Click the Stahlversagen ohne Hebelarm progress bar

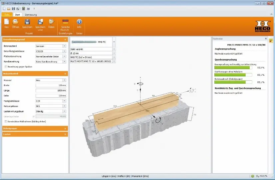click(233, 75)
